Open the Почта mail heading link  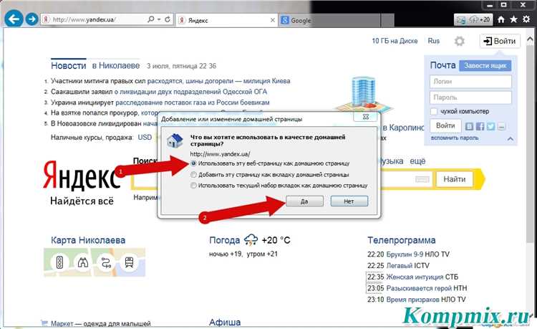click(442, 65)
